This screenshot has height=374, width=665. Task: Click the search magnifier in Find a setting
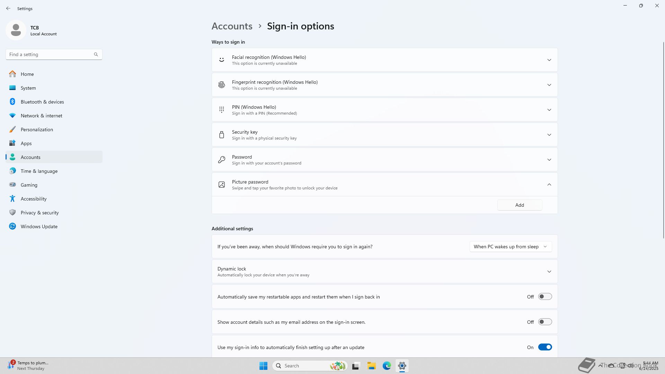click(96, 54)
